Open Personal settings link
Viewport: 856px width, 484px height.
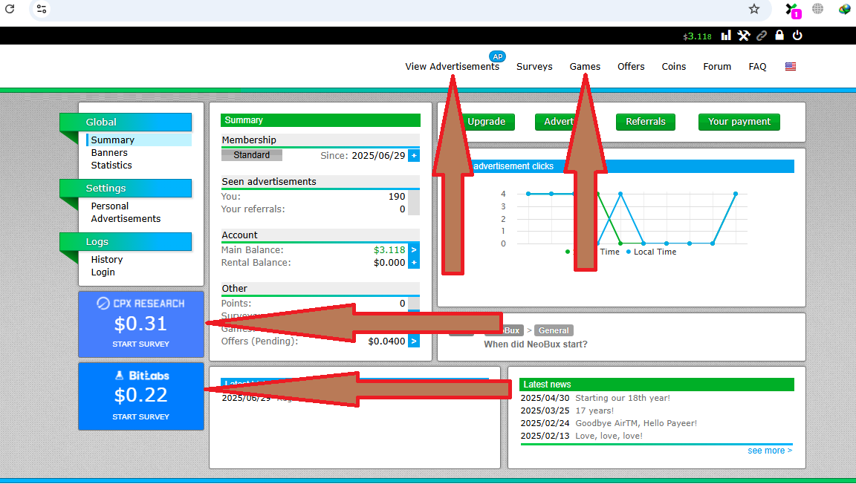tap(110, 206)
